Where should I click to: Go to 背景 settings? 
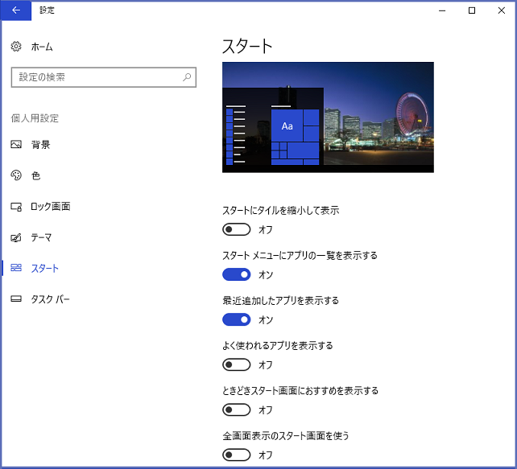point(40,145)
